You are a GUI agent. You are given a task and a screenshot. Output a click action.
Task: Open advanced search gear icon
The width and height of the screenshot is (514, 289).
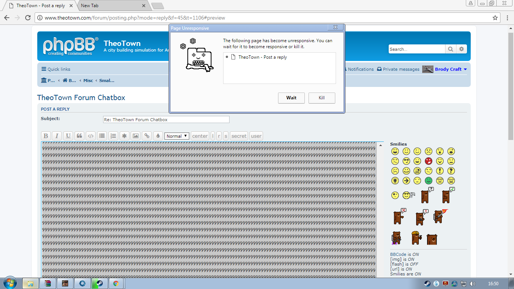point(461,49)
